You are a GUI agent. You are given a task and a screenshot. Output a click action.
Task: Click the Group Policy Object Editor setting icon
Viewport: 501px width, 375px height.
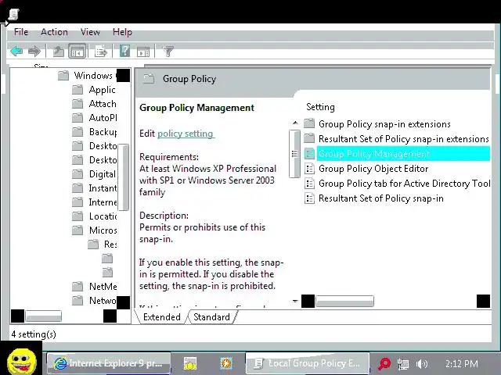pyautogui.click(x=309, y=169)
